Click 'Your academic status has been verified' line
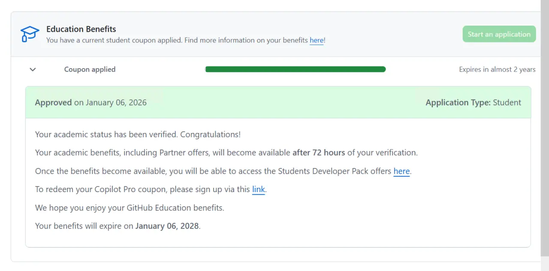 click(x=138, y=134)
